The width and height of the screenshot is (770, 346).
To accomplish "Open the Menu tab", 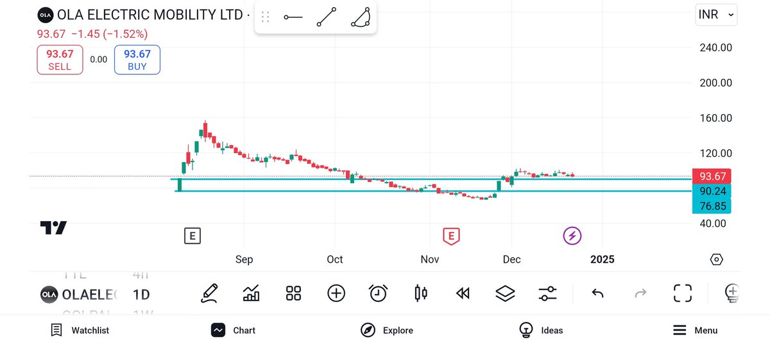I will [695, 331].
